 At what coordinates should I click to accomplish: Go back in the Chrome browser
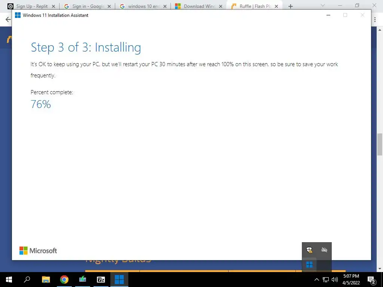pyautogui.click(x=8, y=19)
